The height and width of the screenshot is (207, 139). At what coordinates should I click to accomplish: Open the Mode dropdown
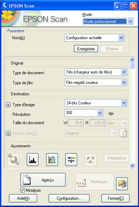(x=130, y=21)
